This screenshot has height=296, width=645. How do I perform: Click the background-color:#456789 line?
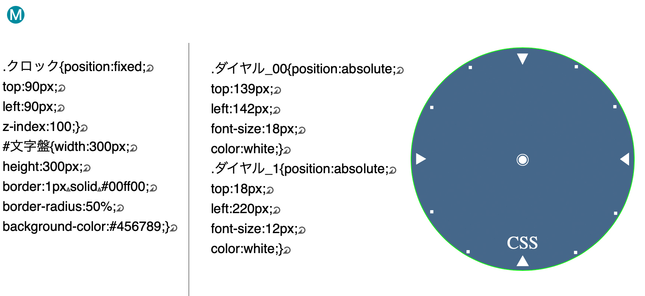[90, 226]
